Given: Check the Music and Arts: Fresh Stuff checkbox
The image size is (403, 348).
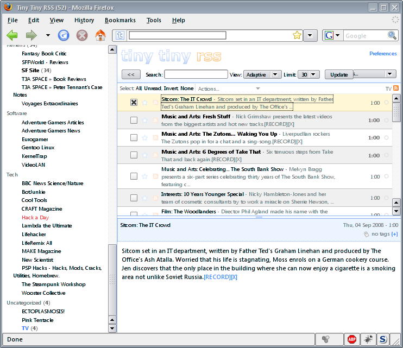Looking at the screenshot, I should click(134, 121).
